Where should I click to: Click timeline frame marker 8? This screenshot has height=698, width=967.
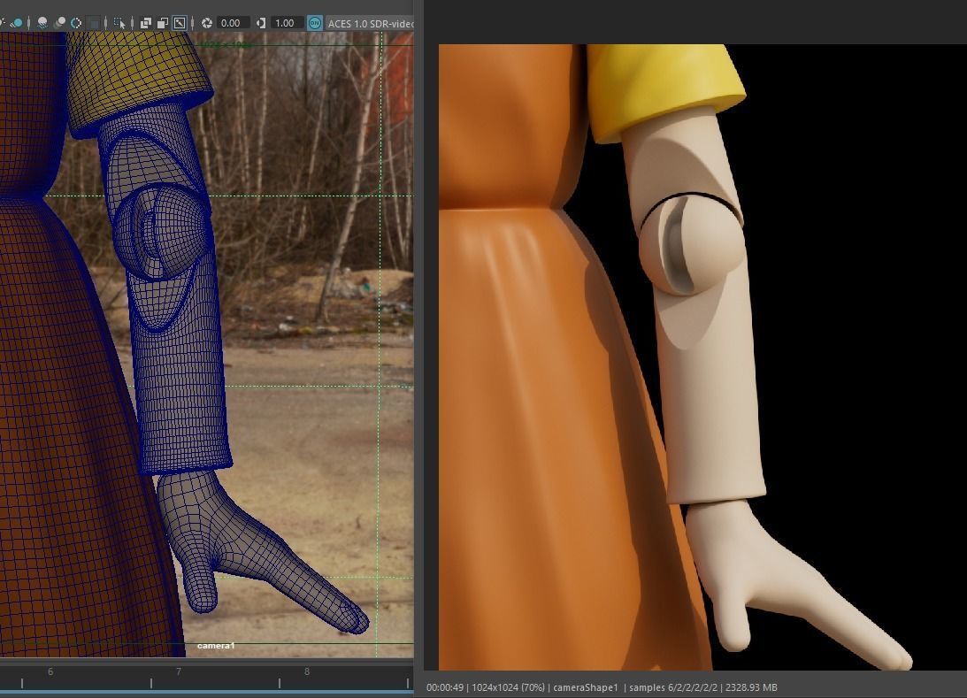pos(306,671)
